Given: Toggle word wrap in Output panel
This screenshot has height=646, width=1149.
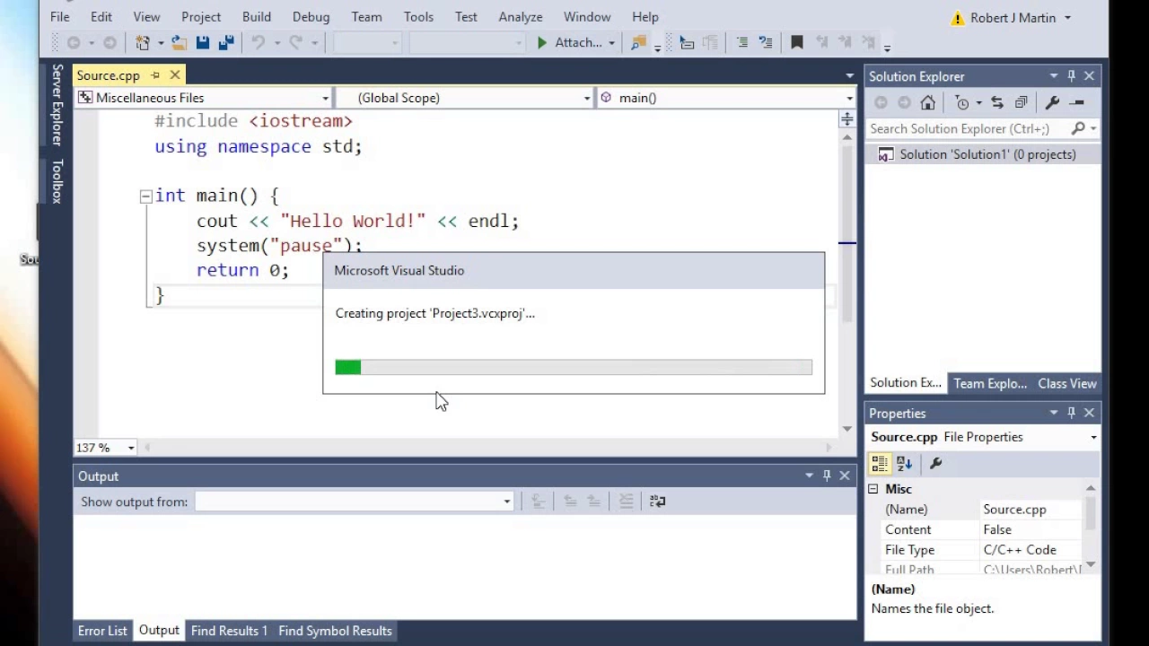Looking at the screenshot, I should point(657,502).
